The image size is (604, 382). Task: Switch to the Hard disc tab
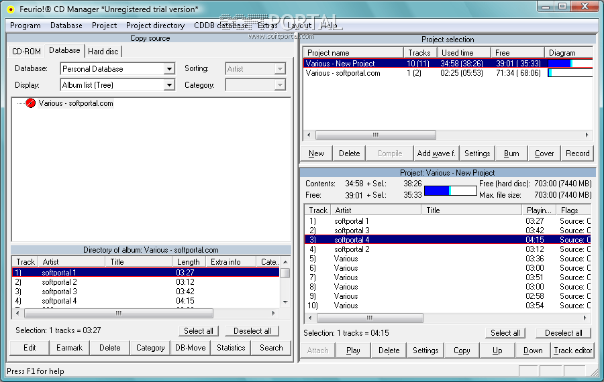tap(103, 52)
